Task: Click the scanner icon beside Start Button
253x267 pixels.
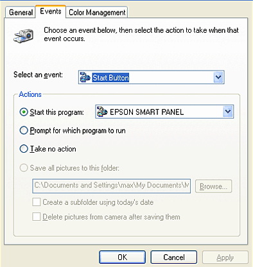Action: (85, 77)
